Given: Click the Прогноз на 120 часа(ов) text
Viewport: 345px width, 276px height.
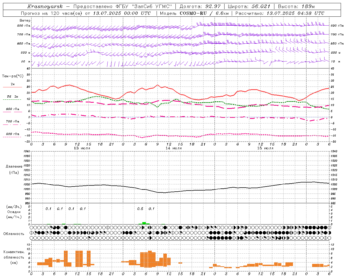Looking at the screenshot, I should (52, 13).
